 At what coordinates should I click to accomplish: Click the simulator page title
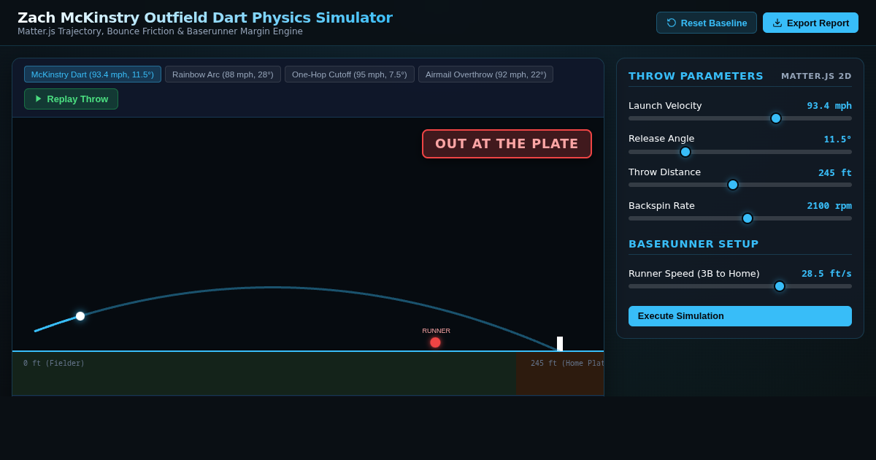(x=205, y=18)
